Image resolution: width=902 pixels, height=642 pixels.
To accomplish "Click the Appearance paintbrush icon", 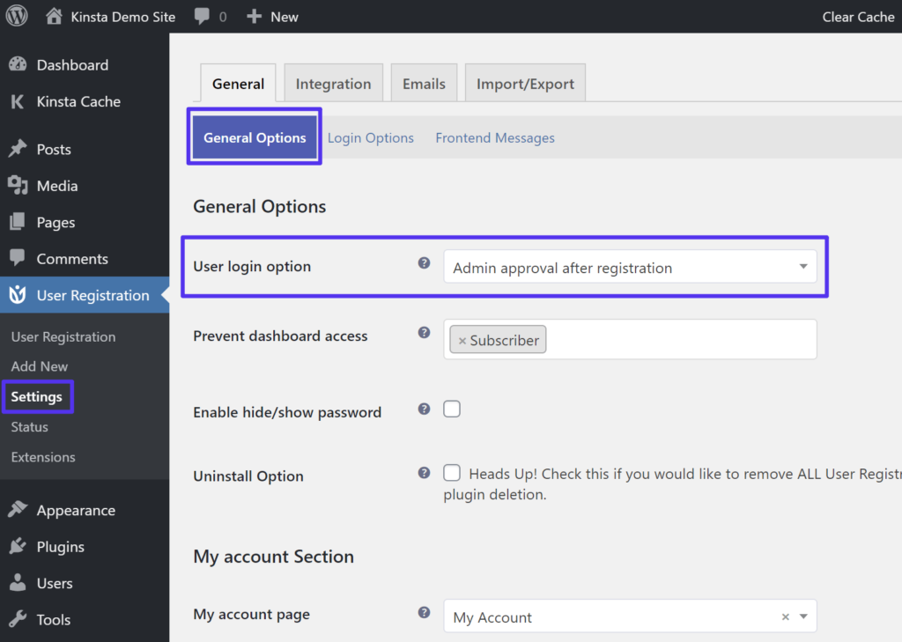I will 19,509.
